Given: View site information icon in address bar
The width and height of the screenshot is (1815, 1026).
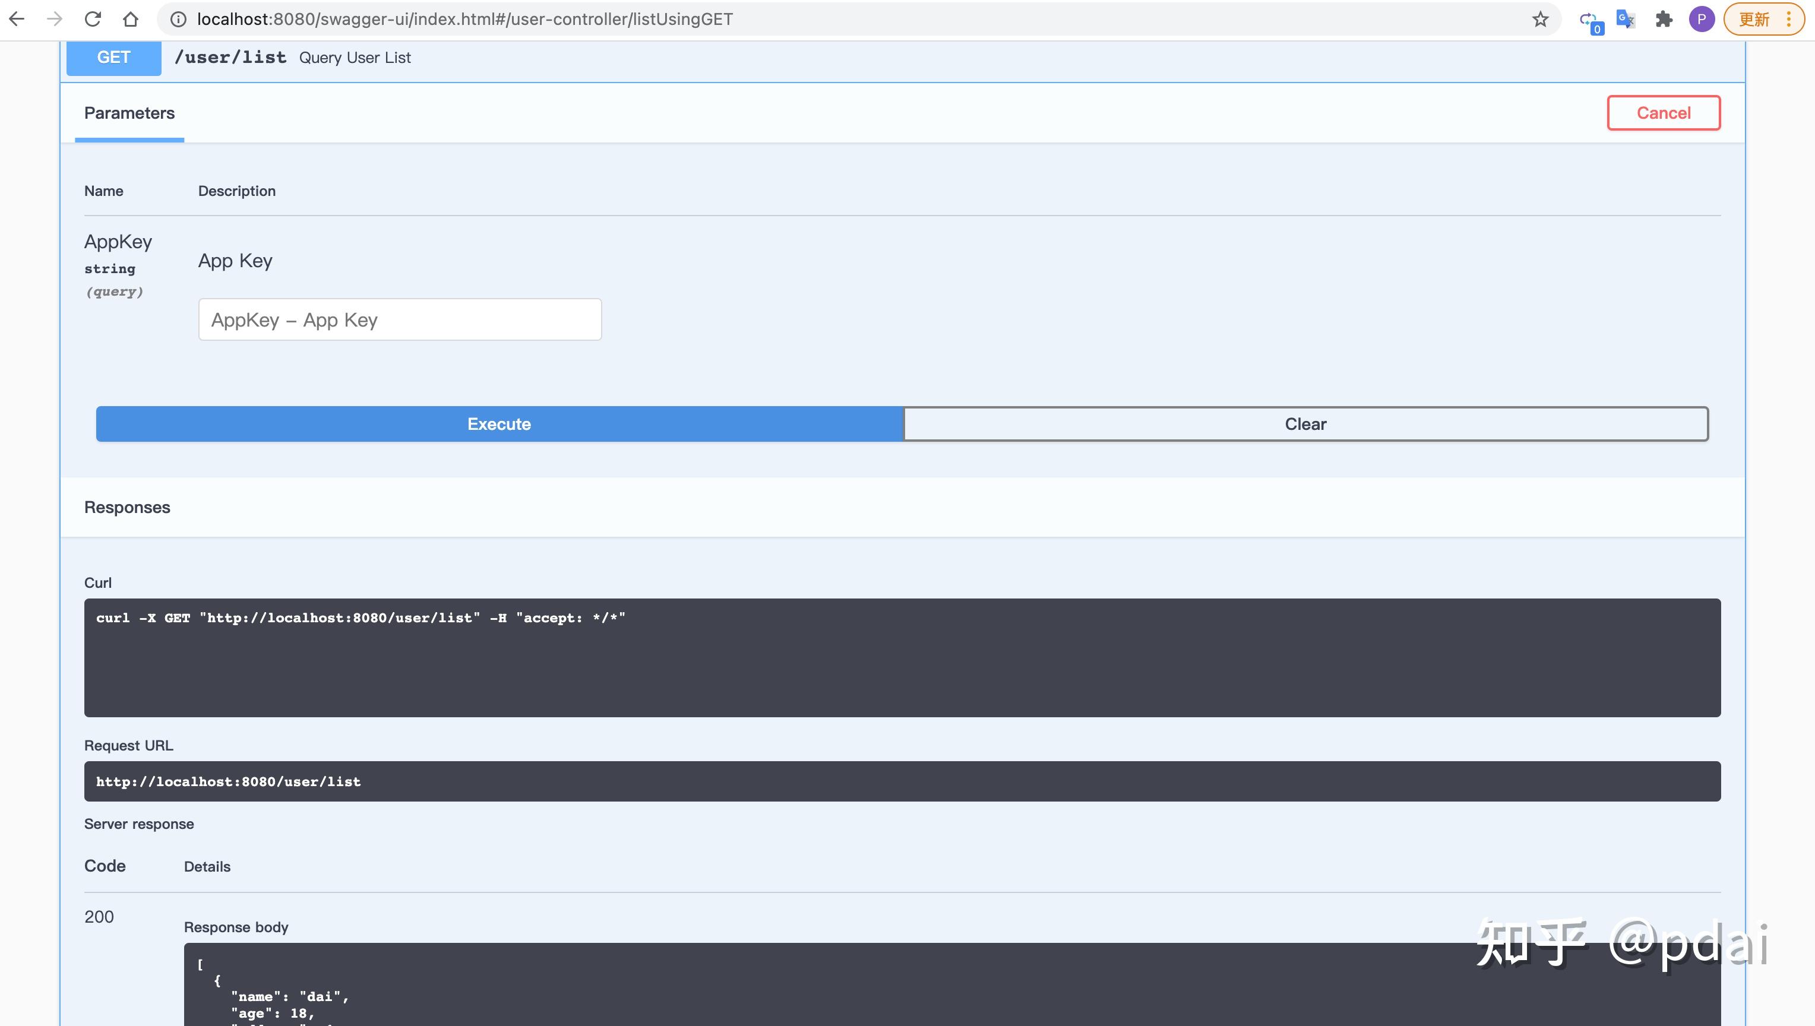Looking at the screenshot, I should tap(178, 19).
